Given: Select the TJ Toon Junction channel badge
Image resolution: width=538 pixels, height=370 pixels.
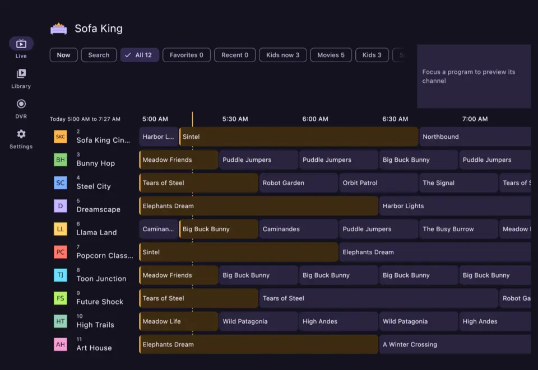Looking at the screenshot, I should 61,275.
